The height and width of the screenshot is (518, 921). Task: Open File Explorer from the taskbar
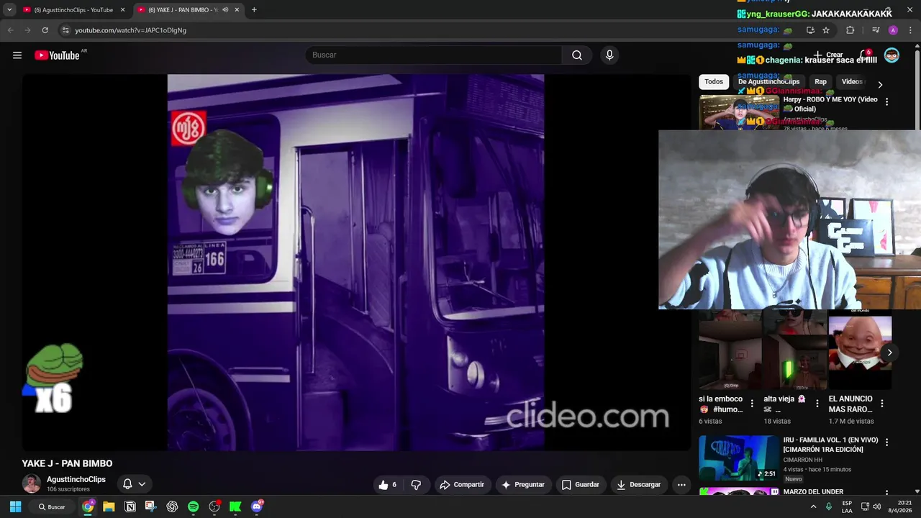point(109,506)
